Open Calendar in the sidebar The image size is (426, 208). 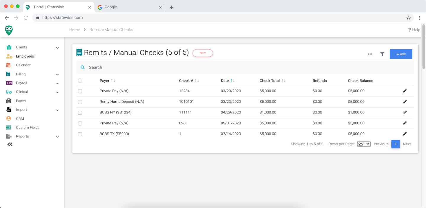coord(23,65)
